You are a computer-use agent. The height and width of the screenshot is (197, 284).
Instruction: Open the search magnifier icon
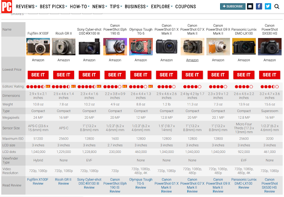coord(276,7)
